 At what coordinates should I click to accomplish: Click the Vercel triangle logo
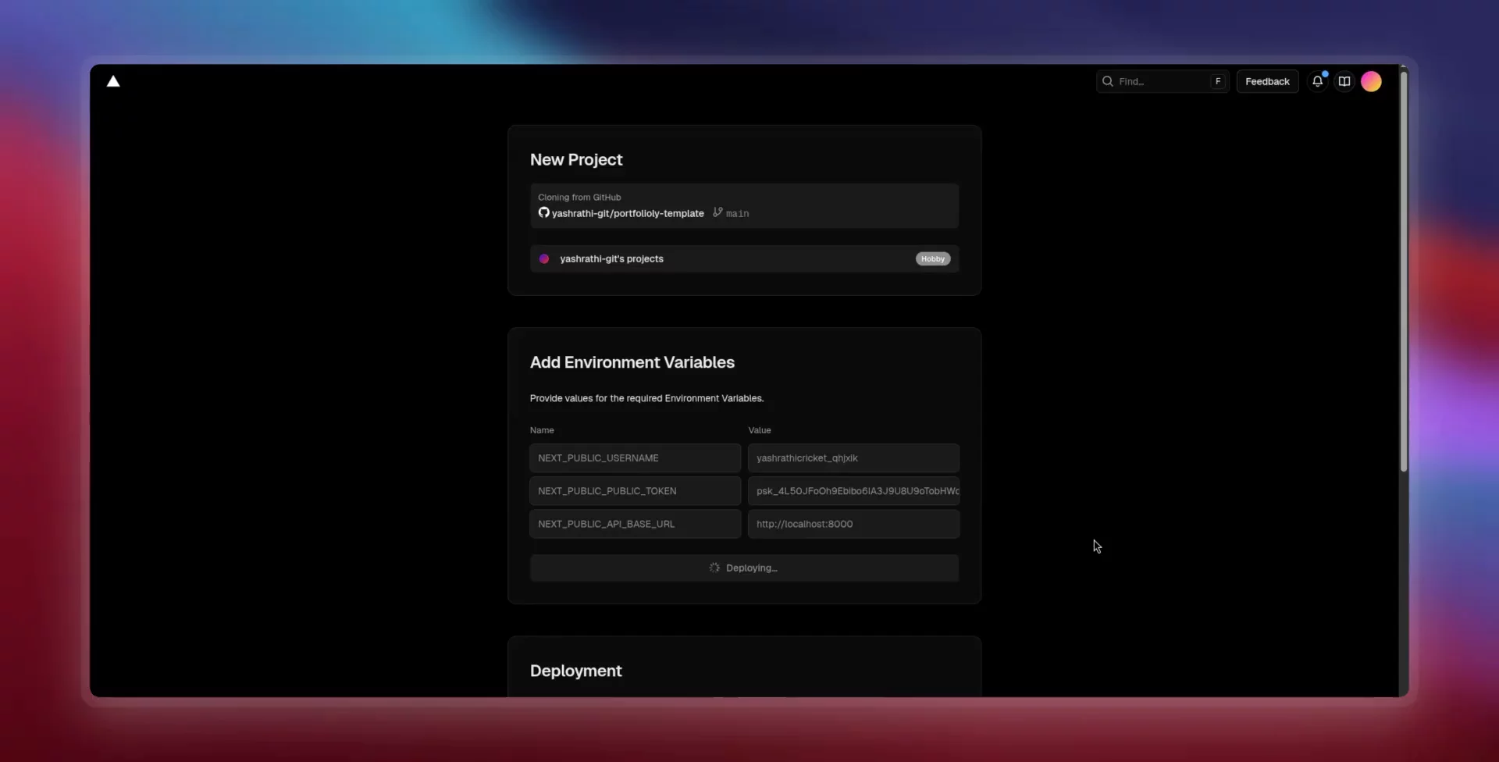pos(113,81)
